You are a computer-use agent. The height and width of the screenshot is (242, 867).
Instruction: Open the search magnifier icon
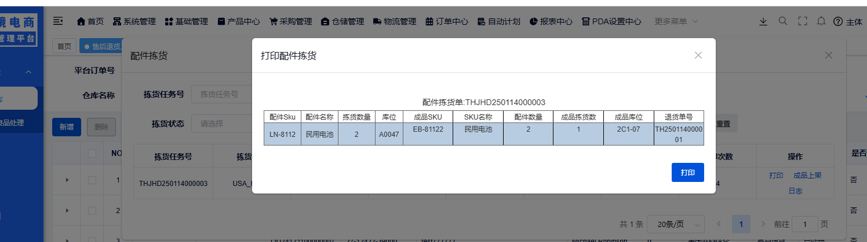point(782,21)
